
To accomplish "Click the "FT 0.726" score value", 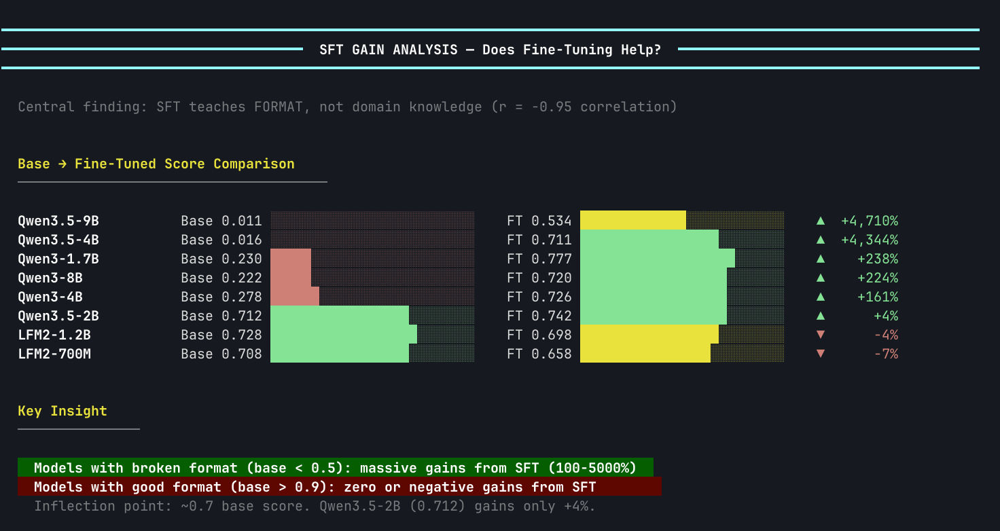I will [x=539, y=297].
